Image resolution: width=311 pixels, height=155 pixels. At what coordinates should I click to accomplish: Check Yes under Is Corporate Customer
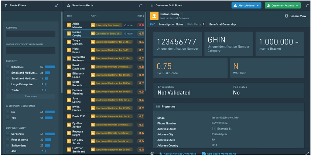tap(8, 118)
